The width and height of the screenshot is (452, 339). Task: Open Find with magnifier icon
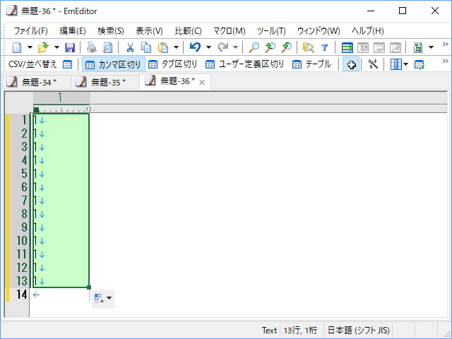pos(254,47)
